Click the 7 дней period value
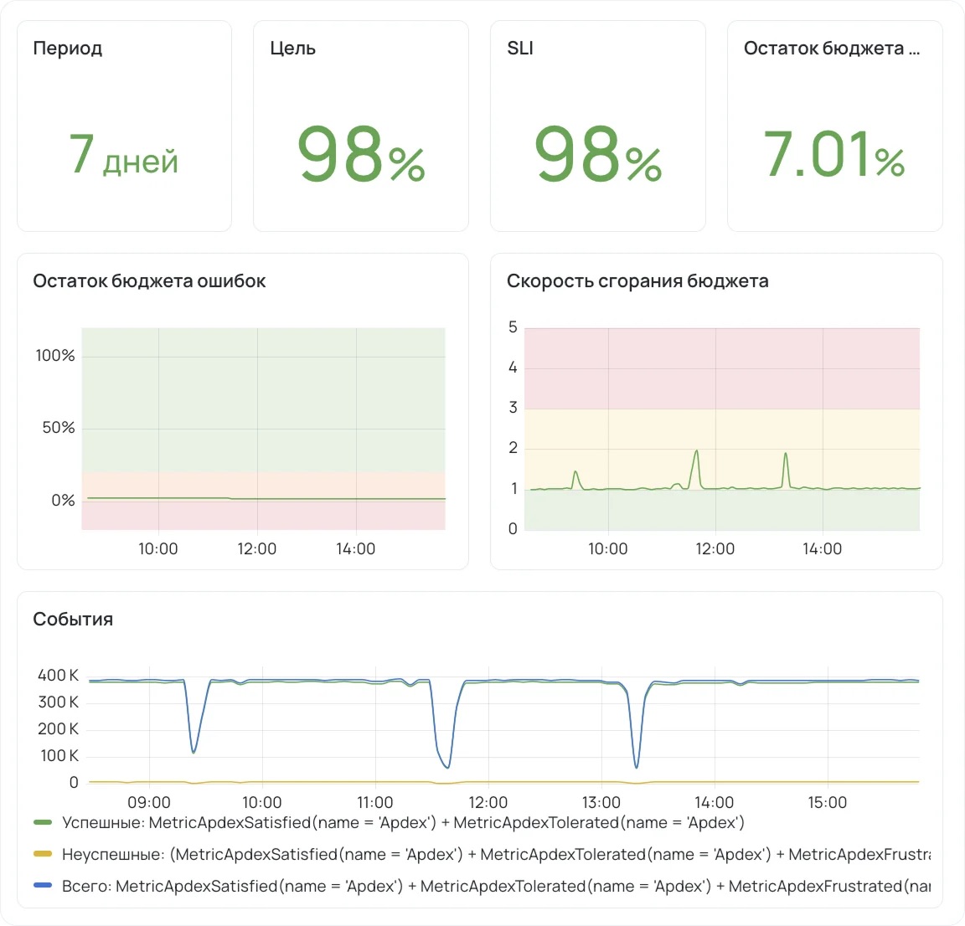The height and width of the screenshot is (926, 965). (124, 155)
